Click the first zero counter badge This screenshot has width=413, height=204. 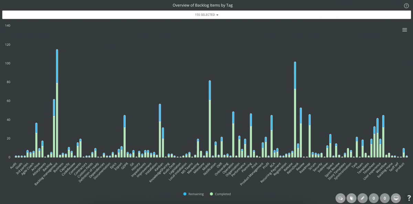click(374, 198)
